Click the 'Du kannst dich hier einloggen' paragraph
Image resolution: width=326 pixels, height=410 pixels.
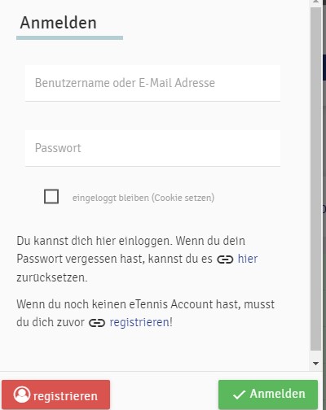[x=137, y=259]
